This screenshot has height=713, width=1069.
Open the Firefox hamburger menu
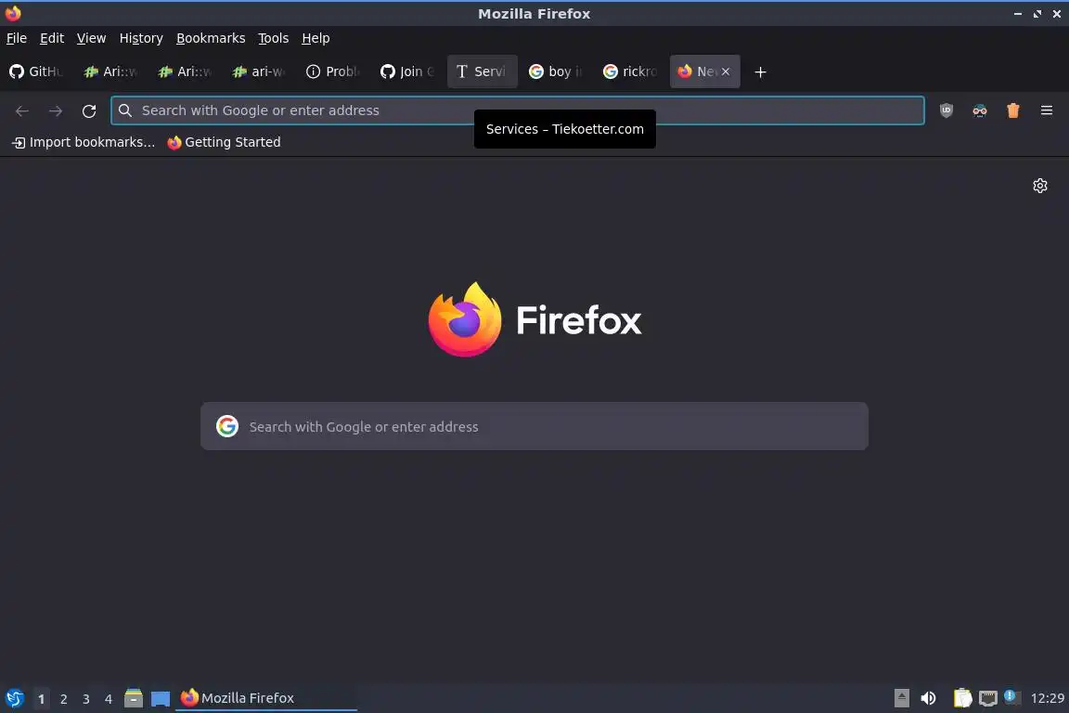pyautogui.click(x=1047, y=110)
